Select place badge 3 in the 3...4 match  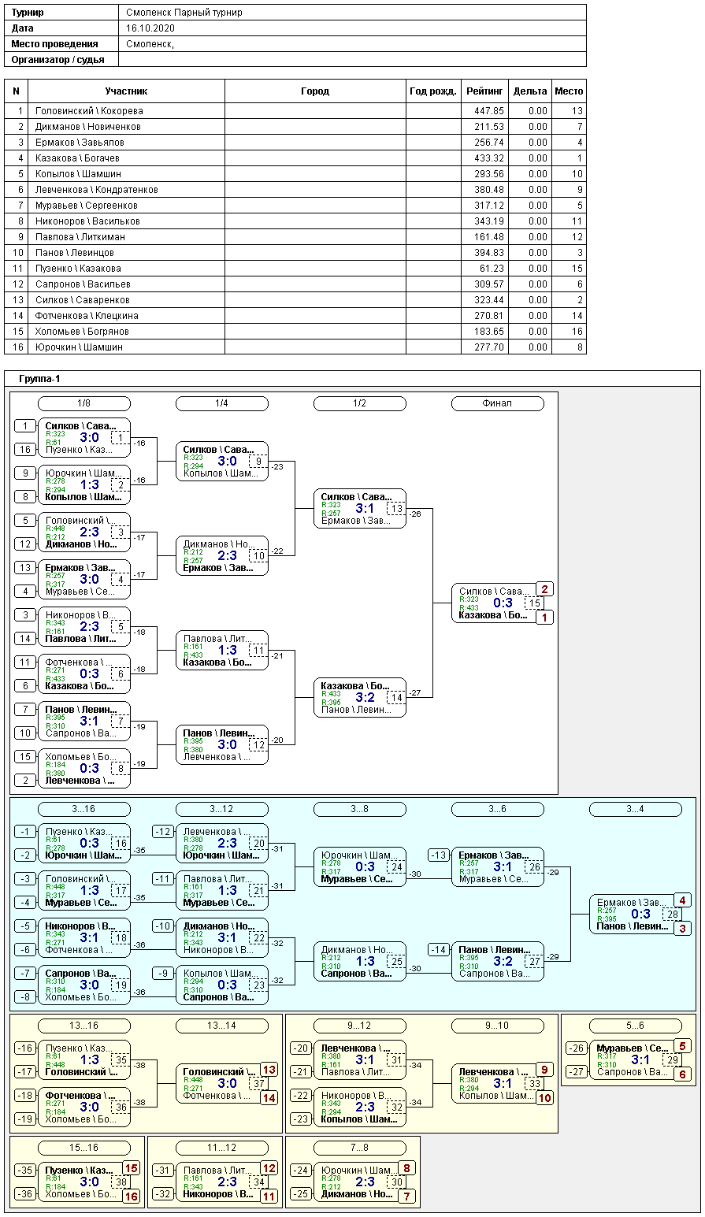pos(682,929)
